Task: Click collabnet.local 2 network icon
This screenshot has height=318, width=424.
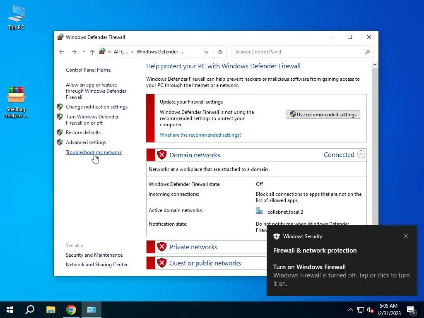Action: pyautogui.click(x=259, y=211)
